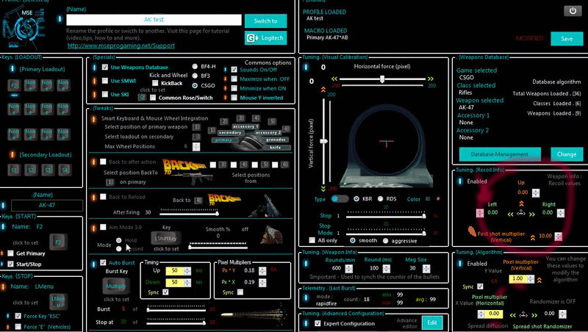
Task: Enable Mouse Y inverted
Action: coord(234,98)
